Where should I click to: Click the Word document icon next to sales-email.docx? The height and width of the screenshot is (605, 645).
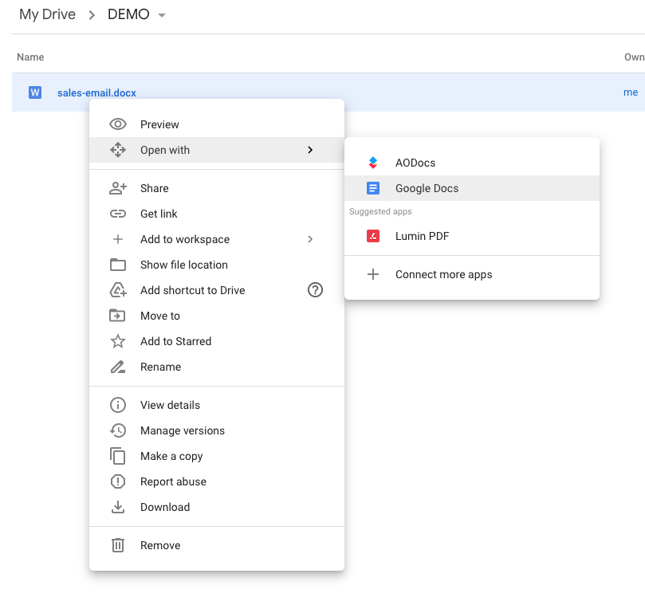34,92
